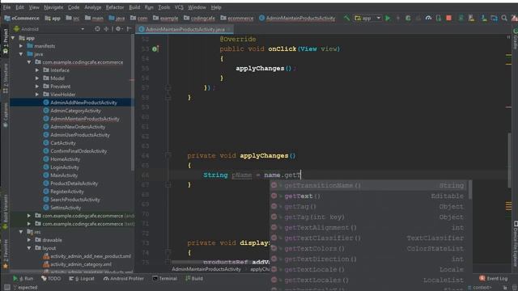518x291 pixels.
Task: Hide the Project panel using hide icon
Action: pos(129,29)
